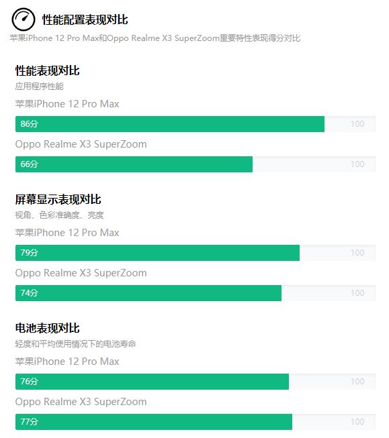
Task: Click the Oppo Realme X3 SuperZoom label under 电池表现对比
Action: coord(81,402)
